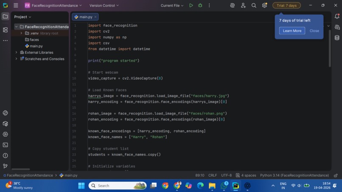This screenshot has height=192, width=342.
Task: Open the 4 spaces indent settings
Action: tap(246, 175)
